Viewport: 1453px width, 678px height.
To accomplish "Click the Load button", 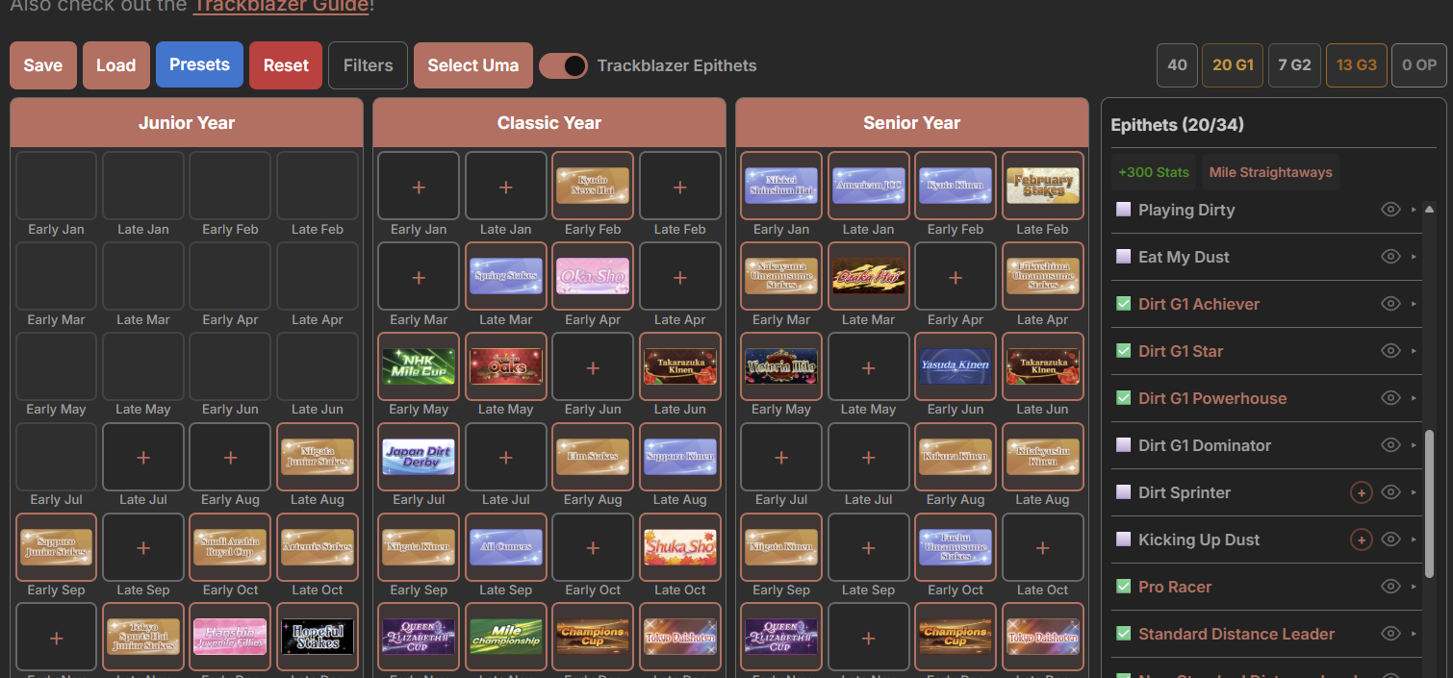I will click(x=115, y=65).
